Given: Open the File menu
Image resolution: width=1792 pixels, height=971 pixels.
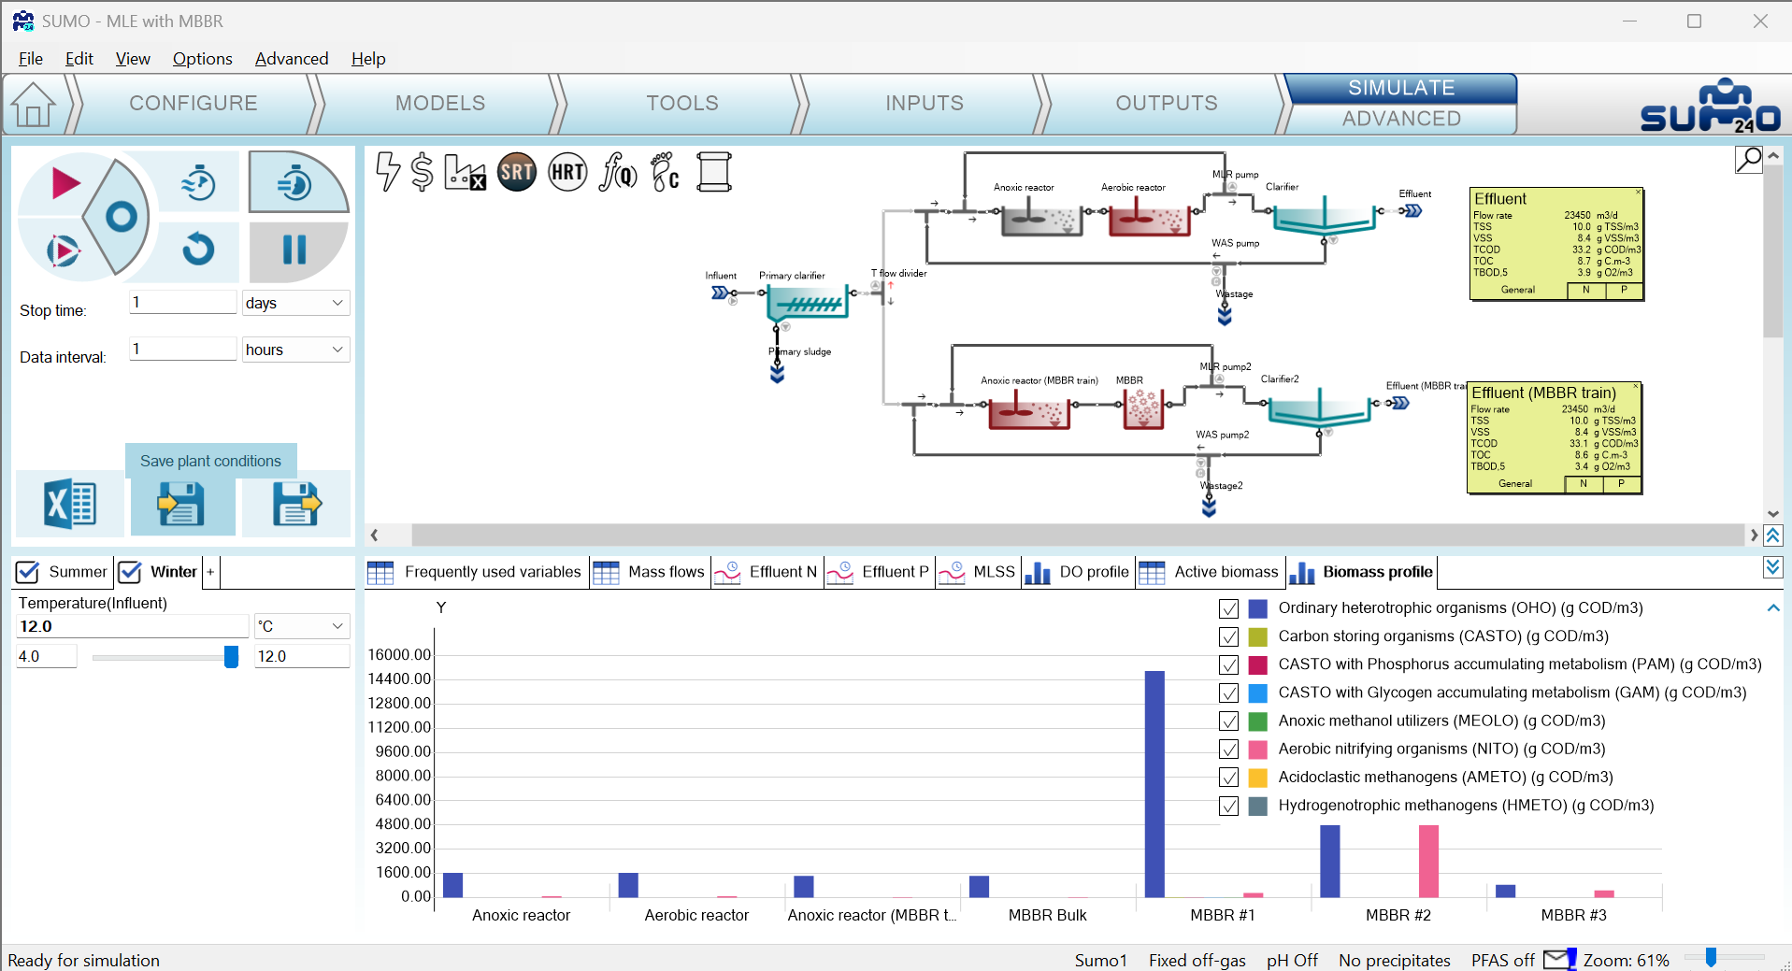Looking at the screenshot, I should click(x=31, y=58).
